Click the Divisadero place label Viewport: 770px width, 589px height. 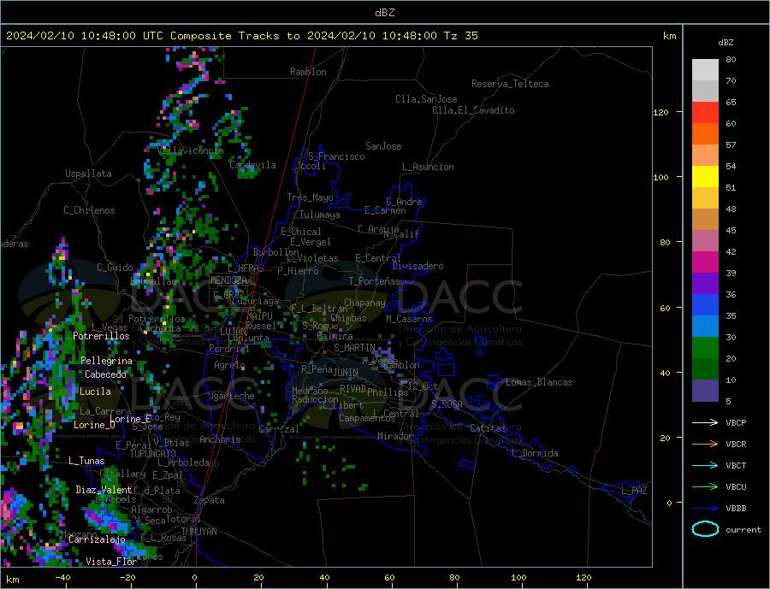418,266
